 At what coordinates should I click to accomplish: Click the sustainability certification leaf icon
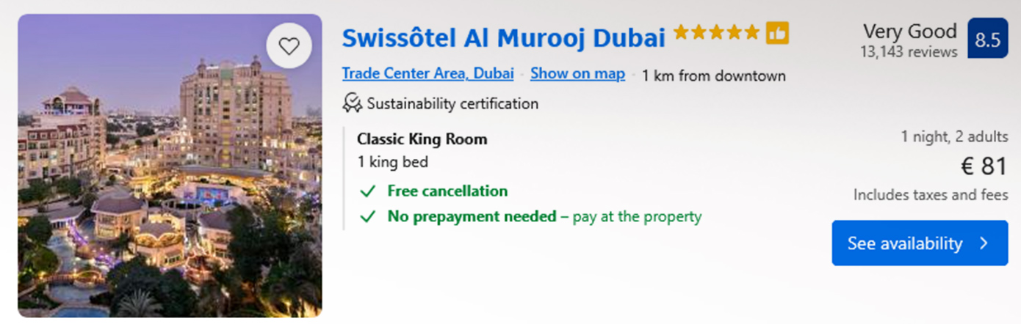(352, 103)
